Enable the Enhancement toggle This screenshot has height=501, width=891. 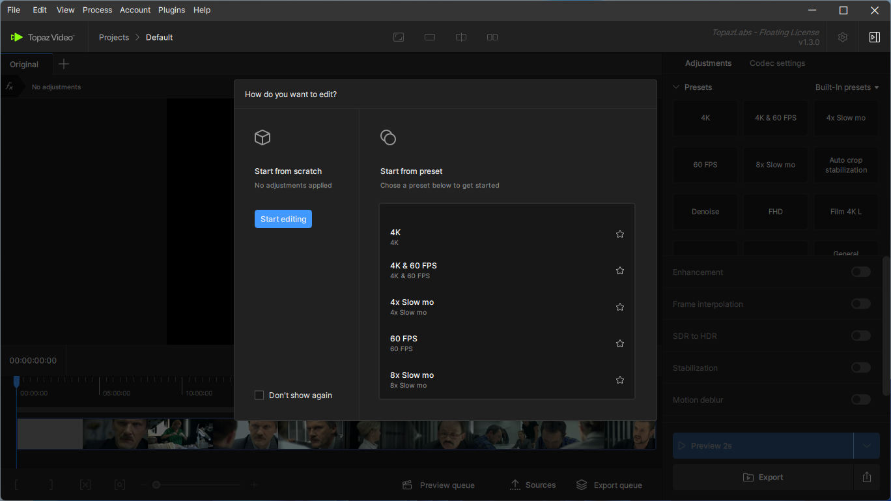(x=860, y=272)
